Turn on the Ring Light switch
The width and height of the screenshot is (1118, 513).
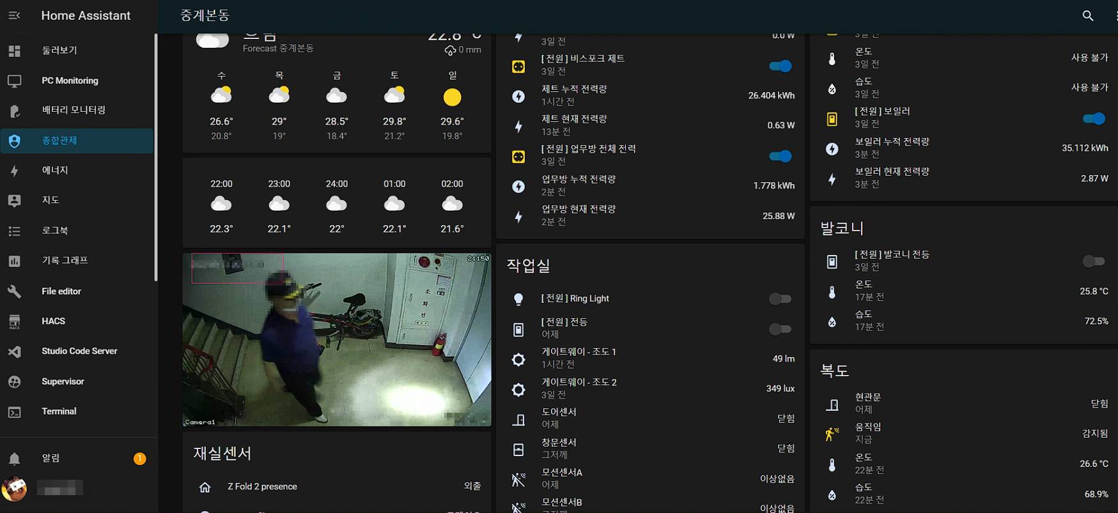pos(780,299)
